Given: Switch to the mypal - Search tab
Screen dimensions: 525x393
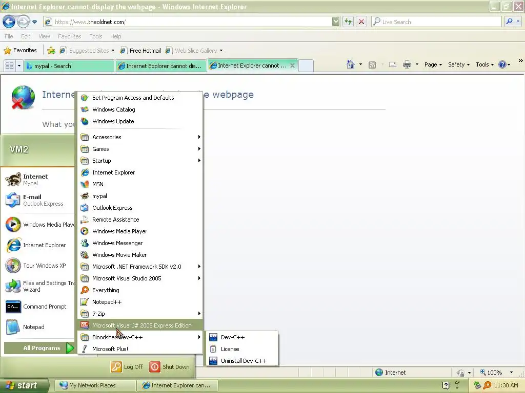Looking at the screenshot, I should click(69, 66).
